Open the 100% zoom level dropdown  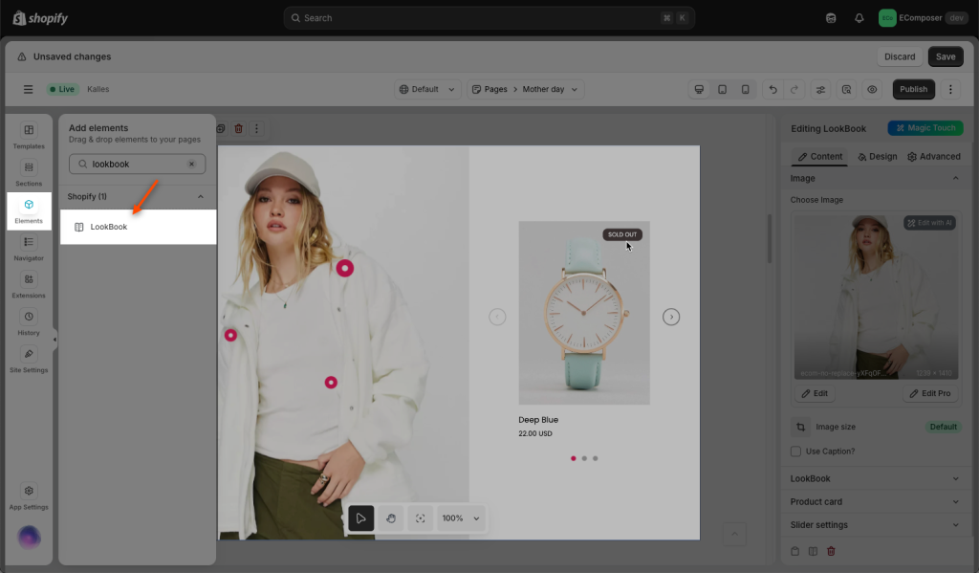[x=461, y=518]
